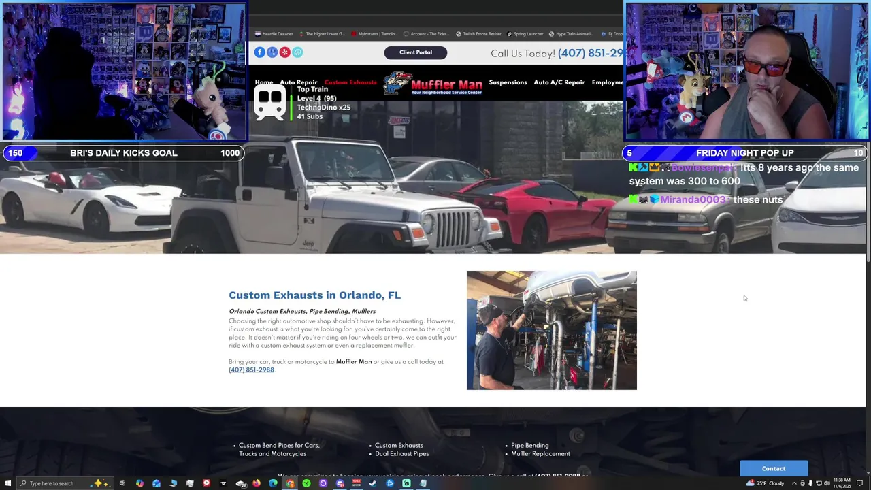Click the microphone tray icon
The image size is (871, 490).
[x=810, y=483]
